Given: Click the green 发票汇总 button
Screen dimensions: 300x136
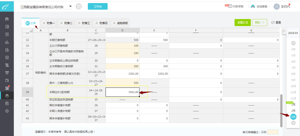Looking at the screenshot, I should (242, 22).
